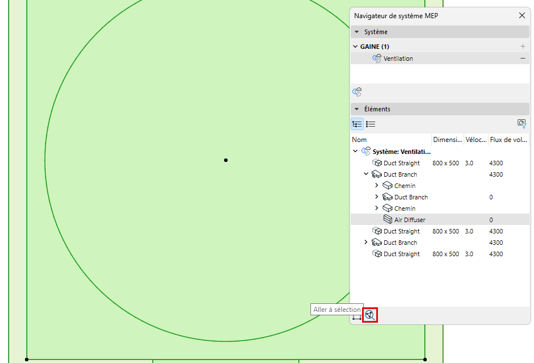Collapse the Système section
The height and width of the screenshot is (363, 534).
pyautogui.click(x=356, y=32)
